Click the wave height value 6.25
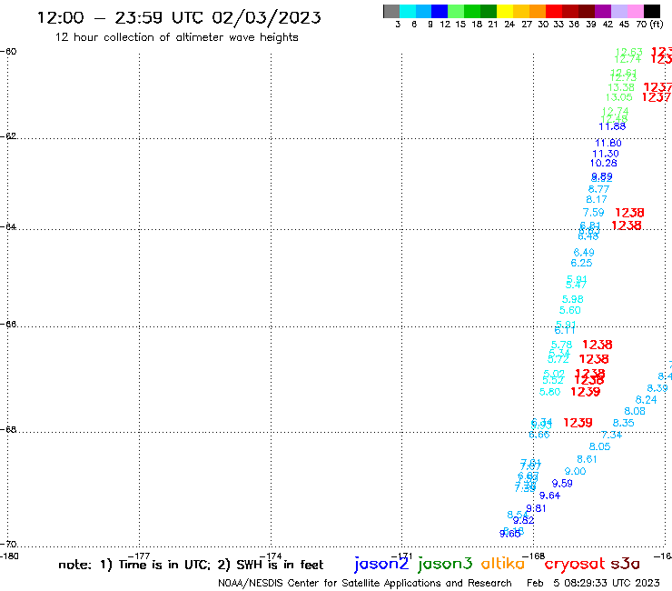The height and width of the screenshot is (591, 672). [581, 263]
